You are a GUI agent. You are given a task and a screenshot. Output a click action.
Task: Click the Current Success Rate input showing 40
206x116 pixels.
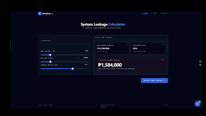tap(83, 65)
